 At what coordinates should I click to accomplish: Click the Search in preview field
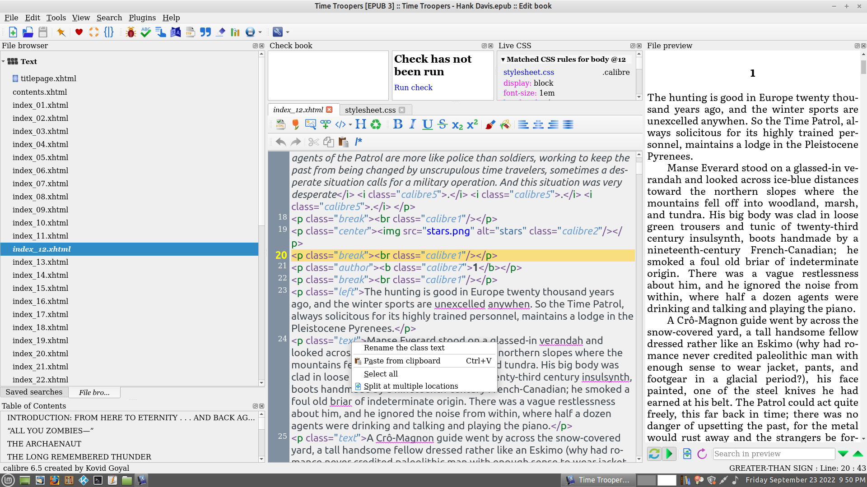click(x=774, y=454)
